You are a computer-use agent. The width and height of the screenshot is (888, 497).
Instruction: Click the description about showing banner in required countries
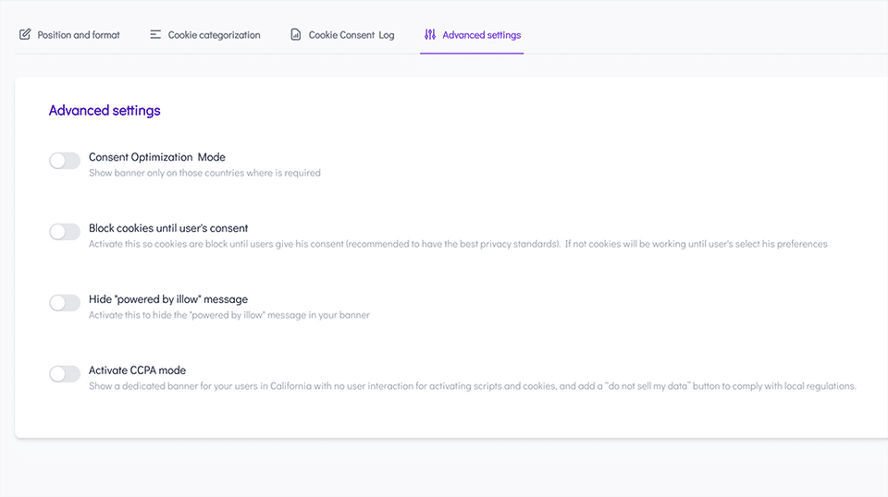[204, 173]
